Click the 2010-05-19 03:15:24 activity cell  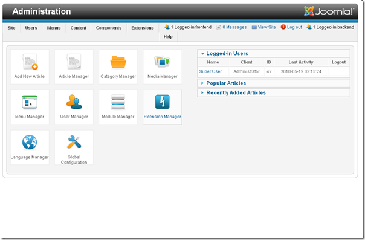(301, 71)
